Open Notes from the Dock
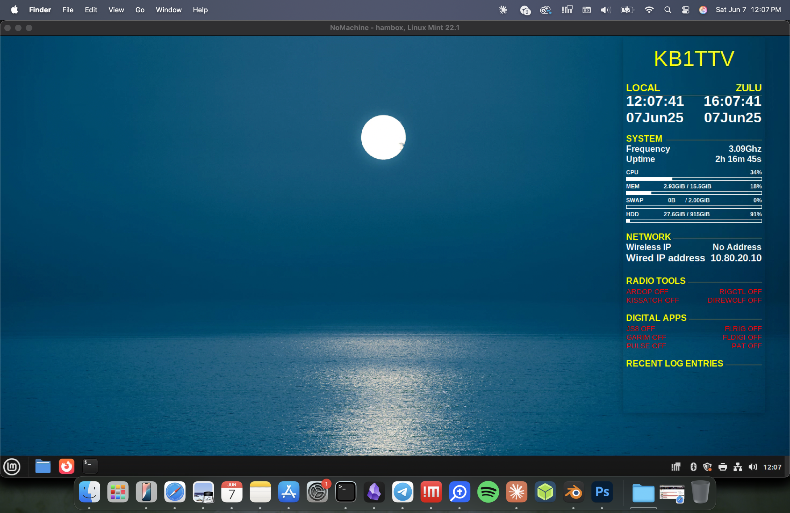This screenshot has width=790, height=513. [x=260, y=492]
